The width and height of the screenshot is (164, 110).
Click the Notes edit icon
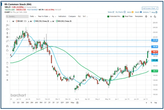[113, 12]
